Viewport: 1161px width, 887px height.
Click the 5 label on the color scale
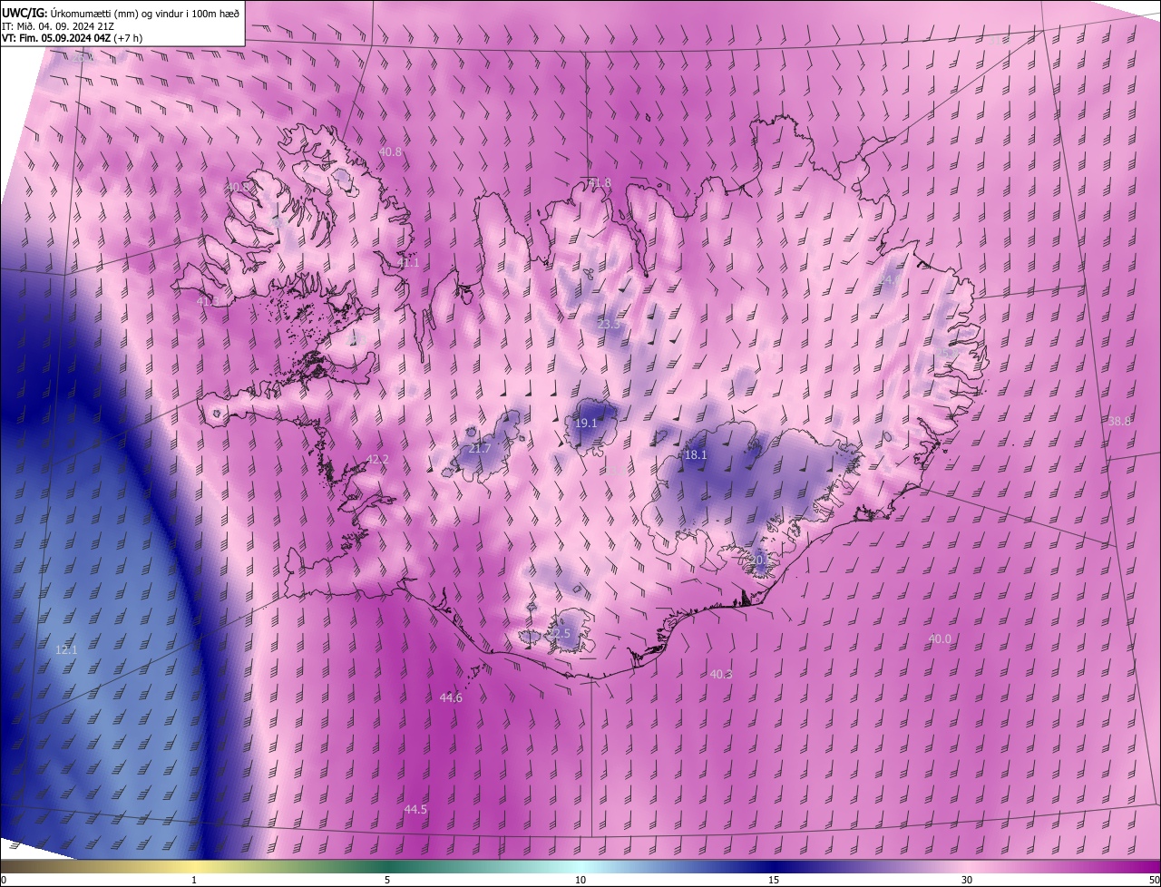387,881
